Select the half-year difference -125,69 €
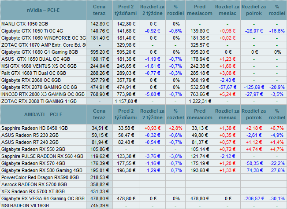Viewport: 287px width, 209px height. pyautogui.click(x=254, y=87)
